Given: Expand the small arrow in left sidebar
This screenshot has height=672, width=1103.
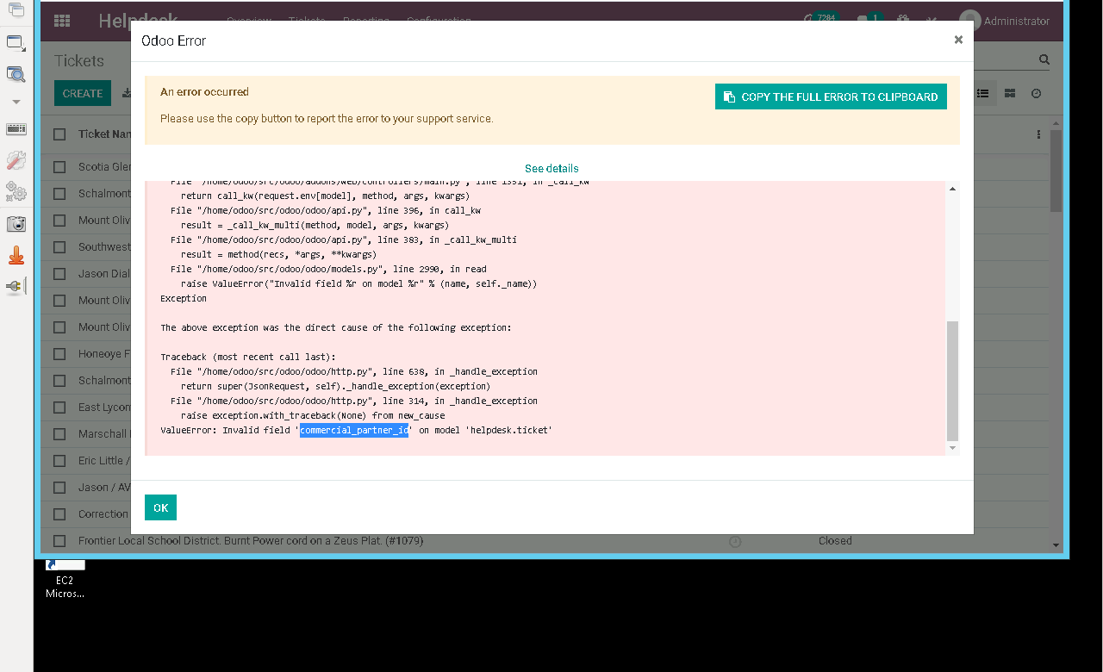Looking at the screenshot, I should pyautogui.click(x=16, y=102).
